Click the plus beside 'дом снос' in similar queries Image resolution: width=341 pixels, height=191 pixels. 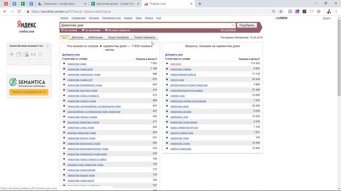tap(167, 64)
